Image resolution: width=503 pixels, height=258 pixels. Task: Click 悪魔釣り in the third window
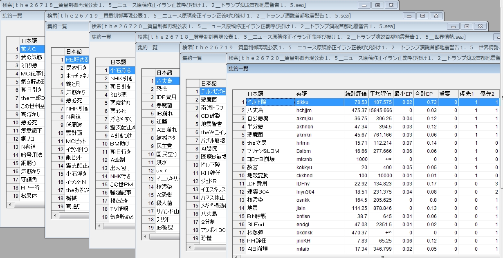click(x=121, y=103)
